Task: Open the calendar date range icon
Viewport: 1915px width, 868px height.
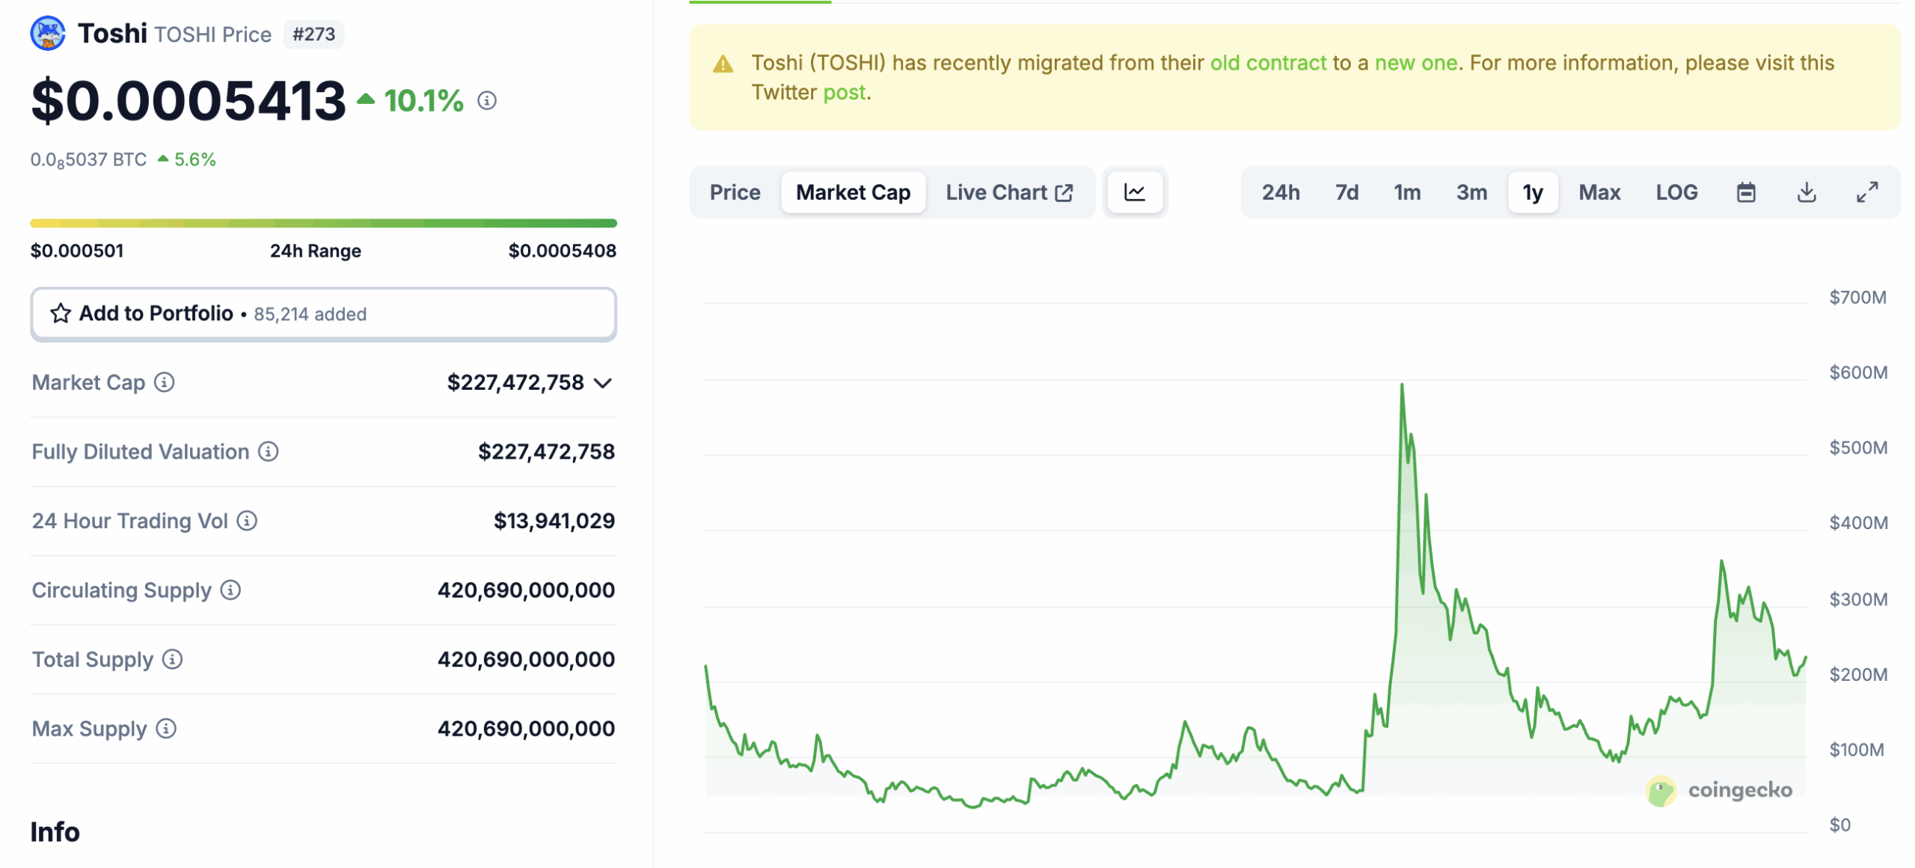Action: point(1745,192)
